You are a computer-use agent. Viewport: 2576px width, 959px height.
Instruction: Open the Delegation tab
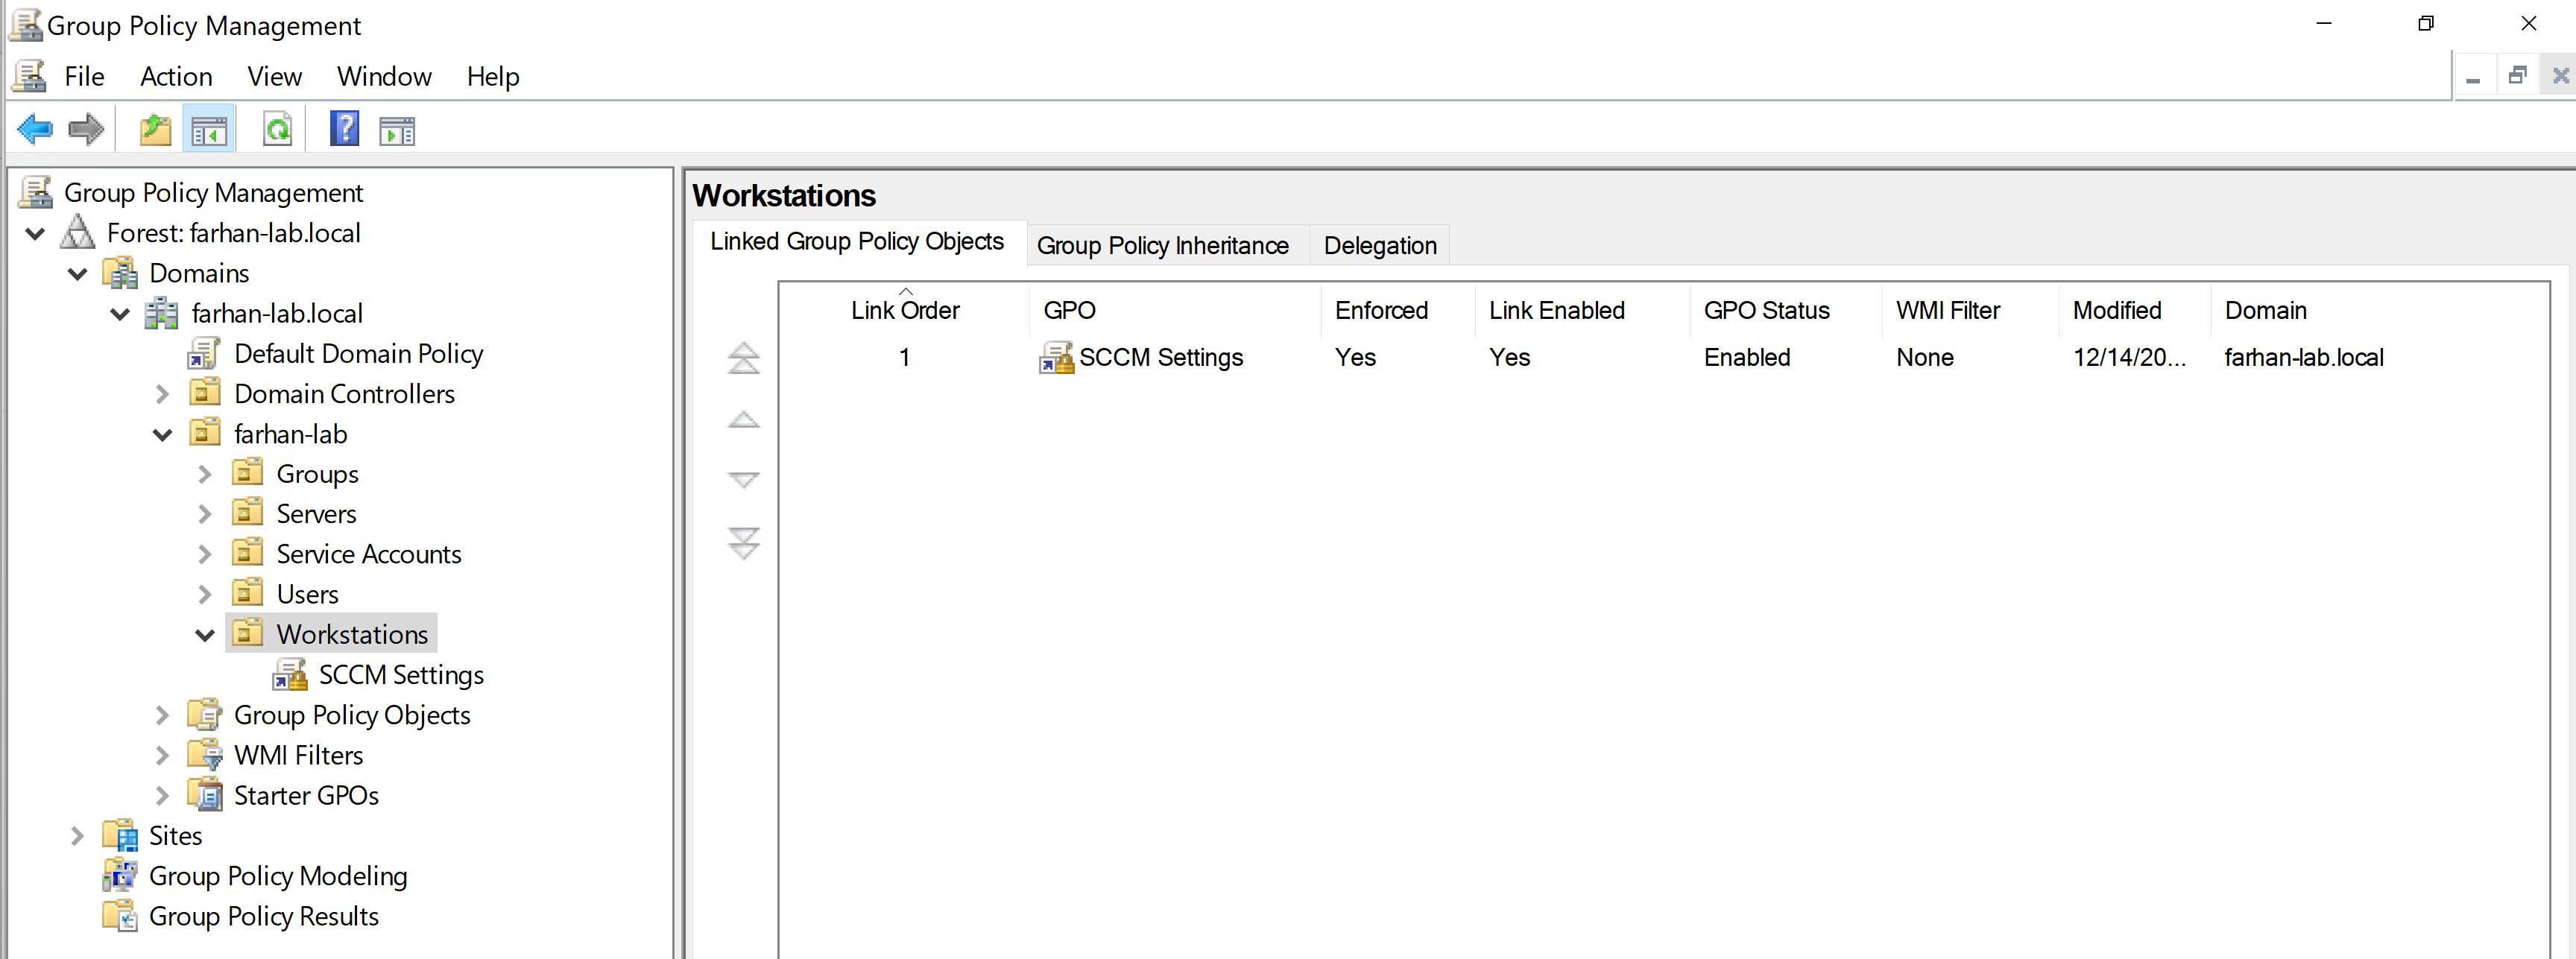pos(1379,246)
